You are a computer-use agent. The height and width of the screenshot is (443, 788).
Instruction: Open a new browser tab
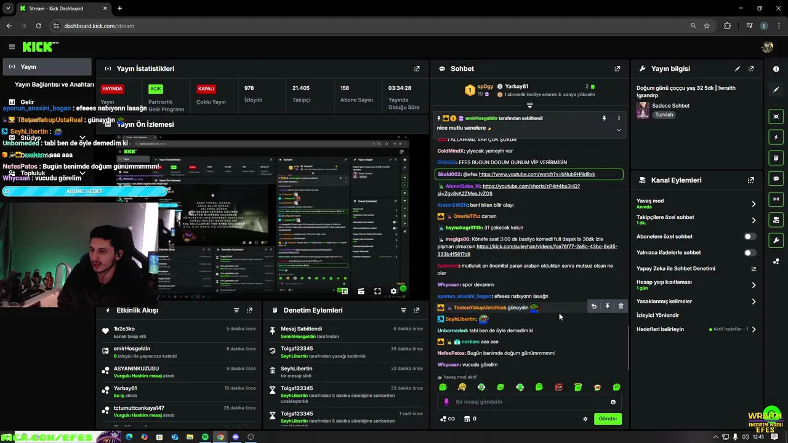(119, 8)
